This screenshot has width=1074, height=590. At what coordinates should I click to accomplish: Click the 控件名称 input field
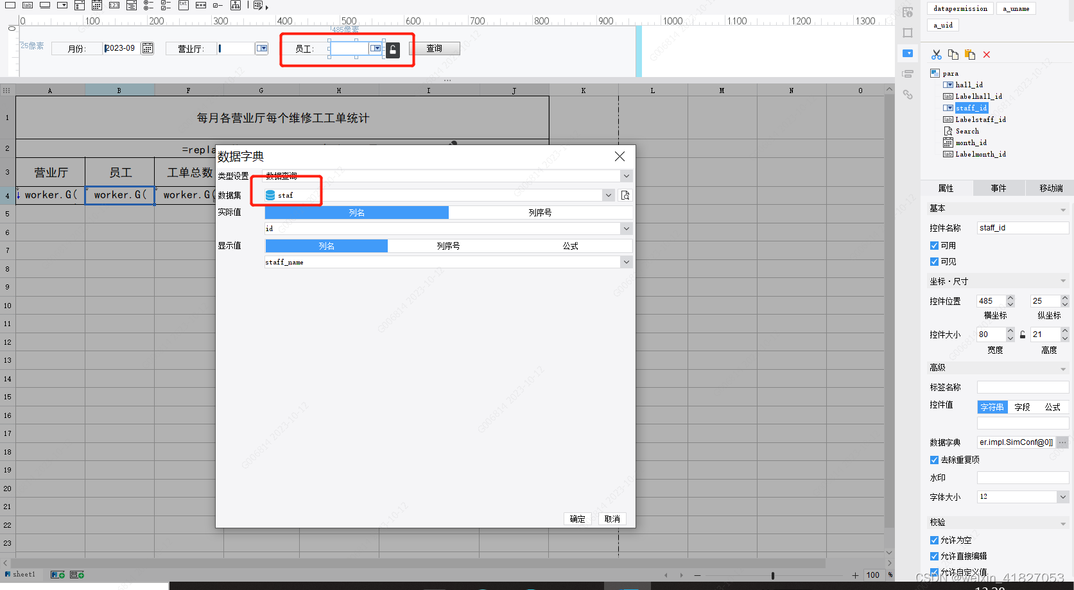coord(1023,228)
